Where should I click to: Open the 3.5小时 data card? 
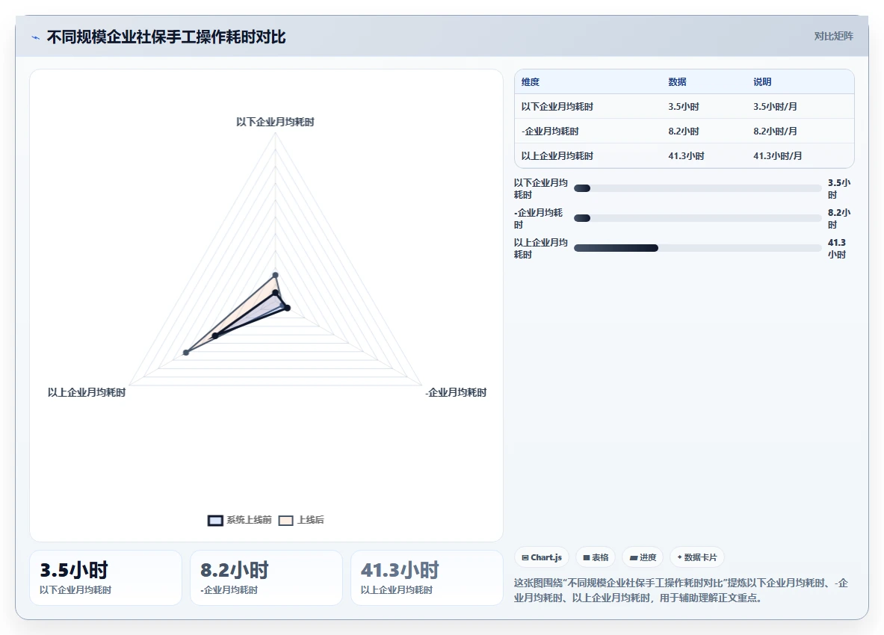click(105, 577)
